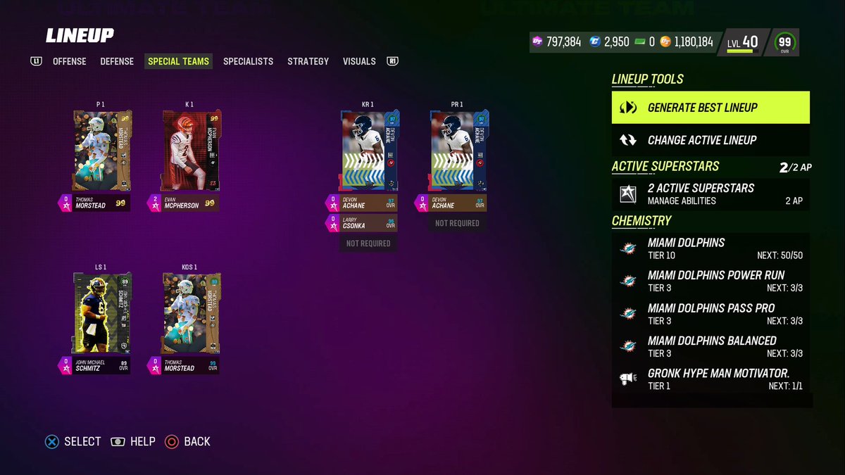This screenshot has height=475, width=845.
Task: Open 2 Active Superstars manage abilities
Action: tap(711, 194)
